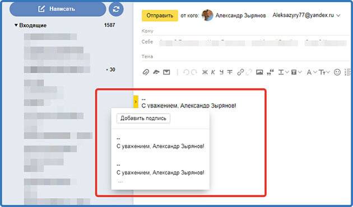Image resolution: width=353 pixels, height=207 pixels.
Task: Open the emoji picker smiley icon
Action: click(x=337, y=72)
